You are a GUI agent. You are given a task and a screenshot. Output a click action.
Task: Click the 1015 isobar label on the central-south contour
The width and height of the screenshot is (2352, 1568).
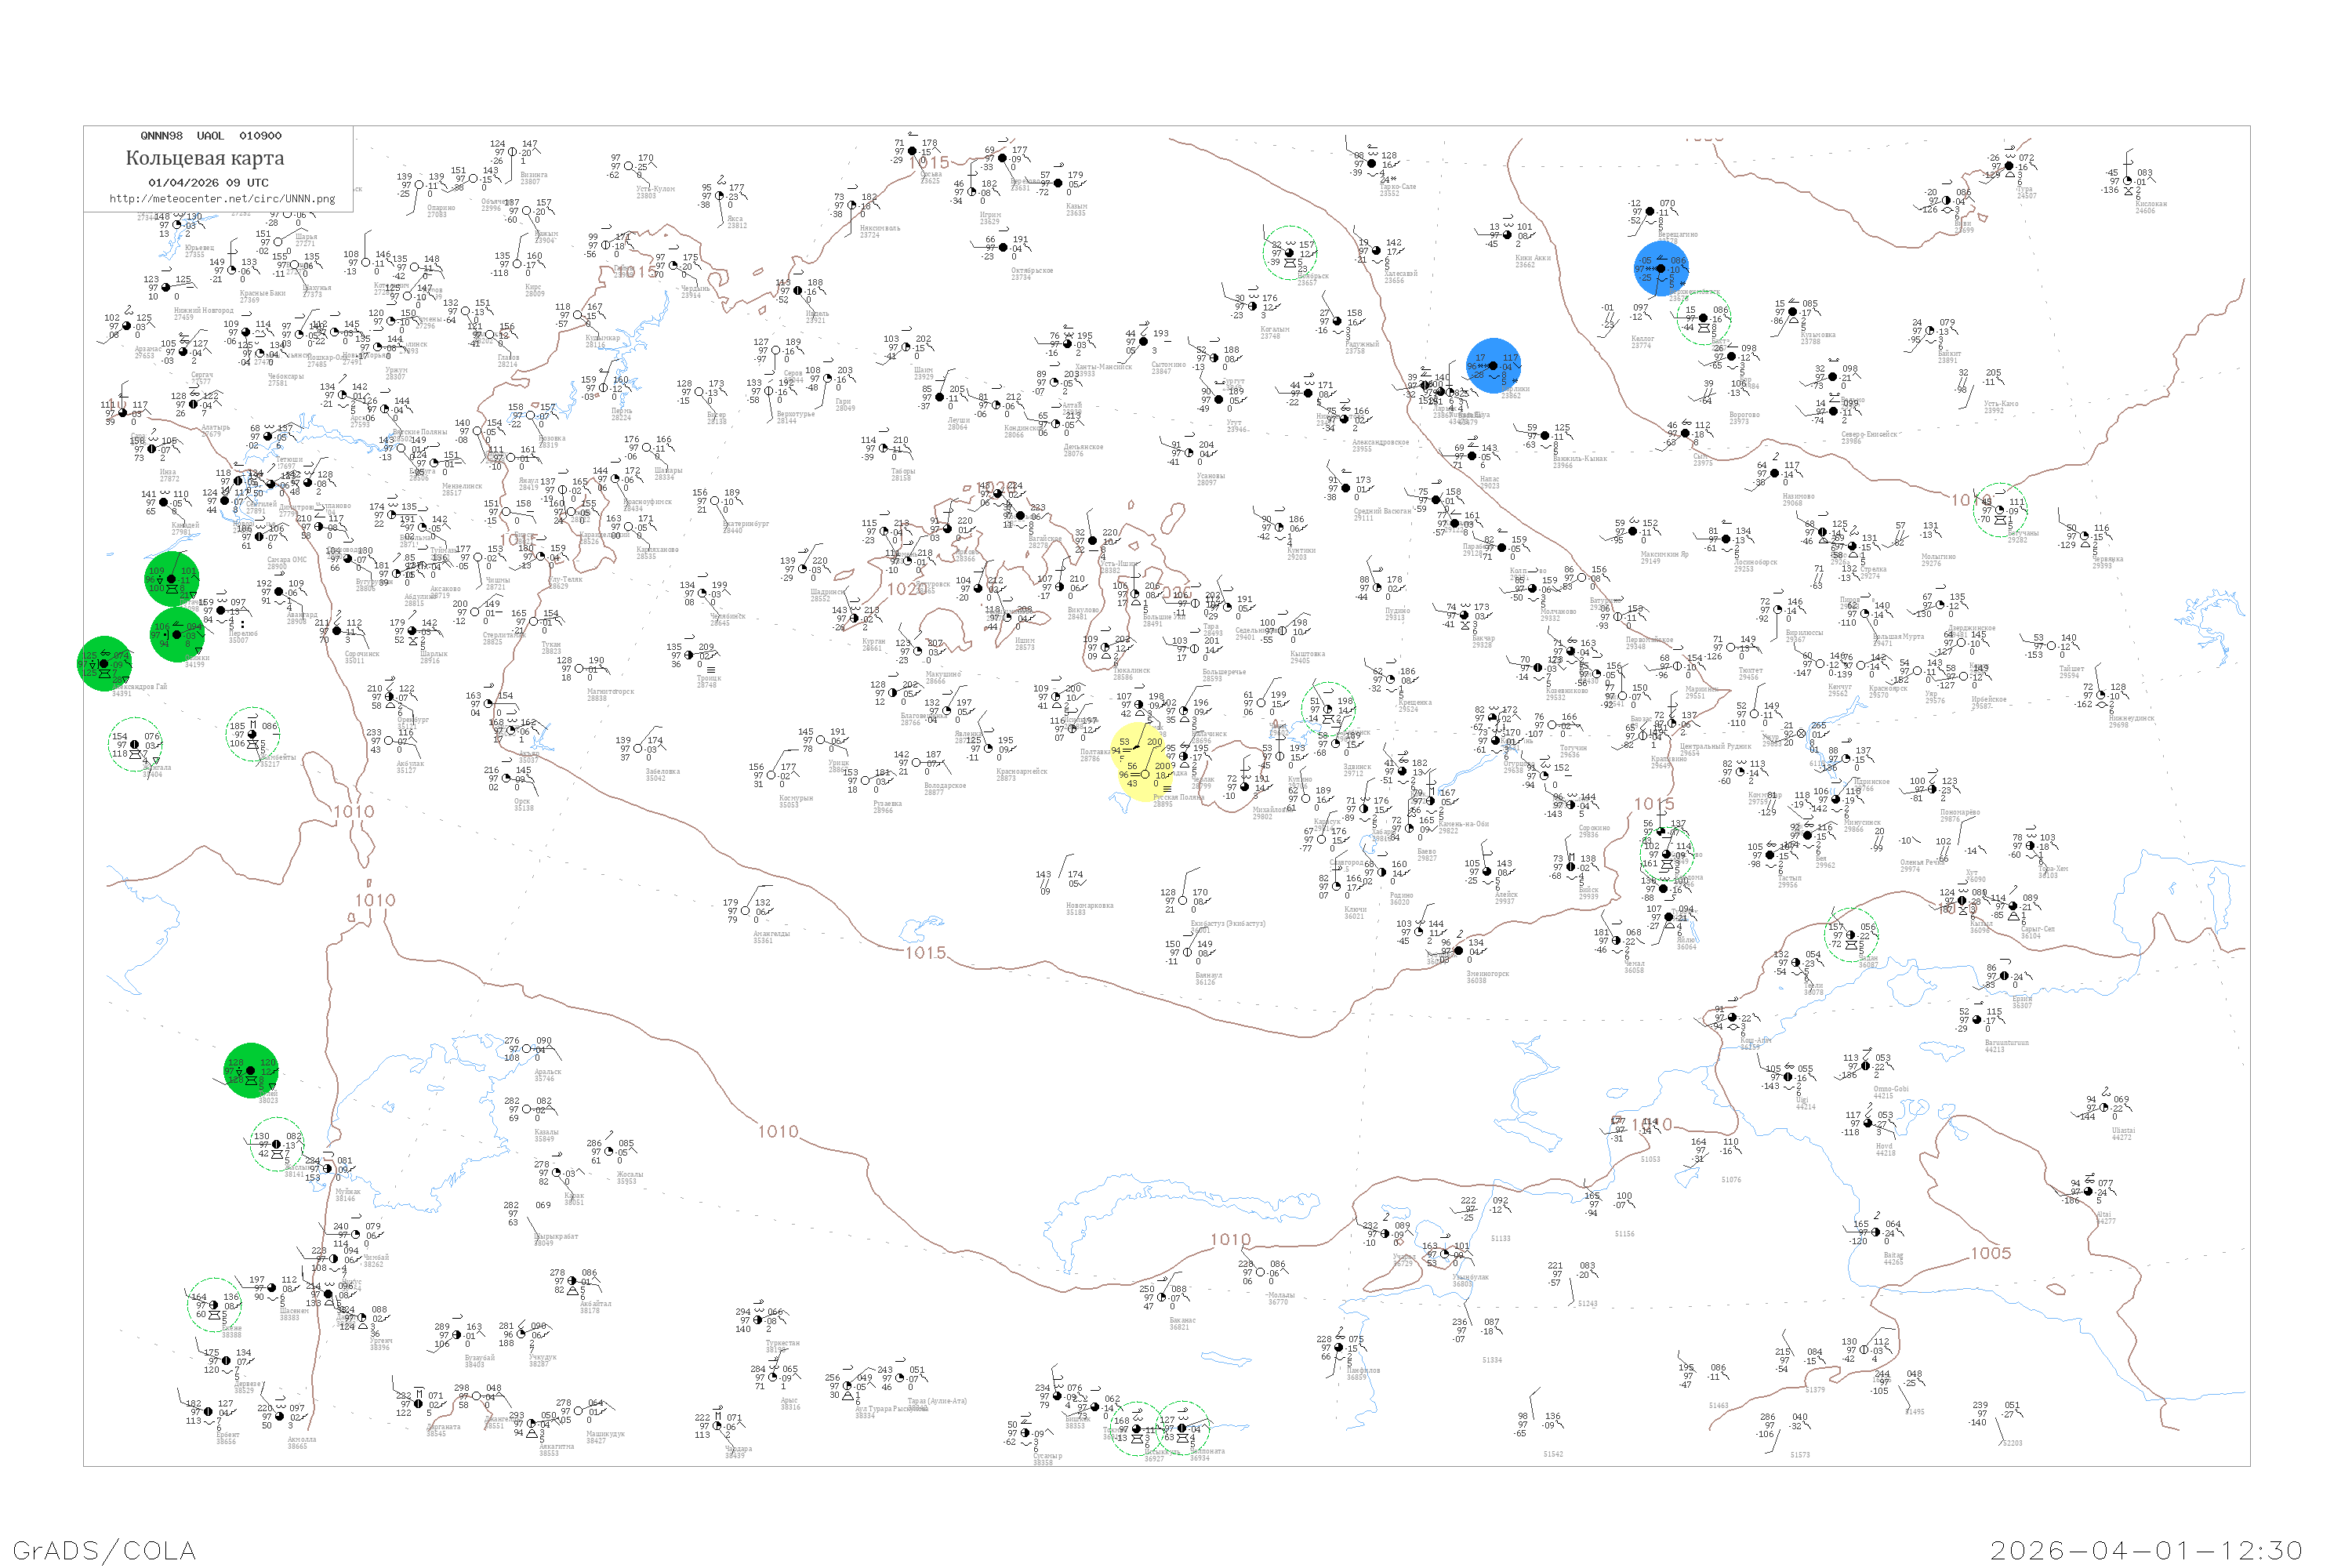(x=925, y=953)
